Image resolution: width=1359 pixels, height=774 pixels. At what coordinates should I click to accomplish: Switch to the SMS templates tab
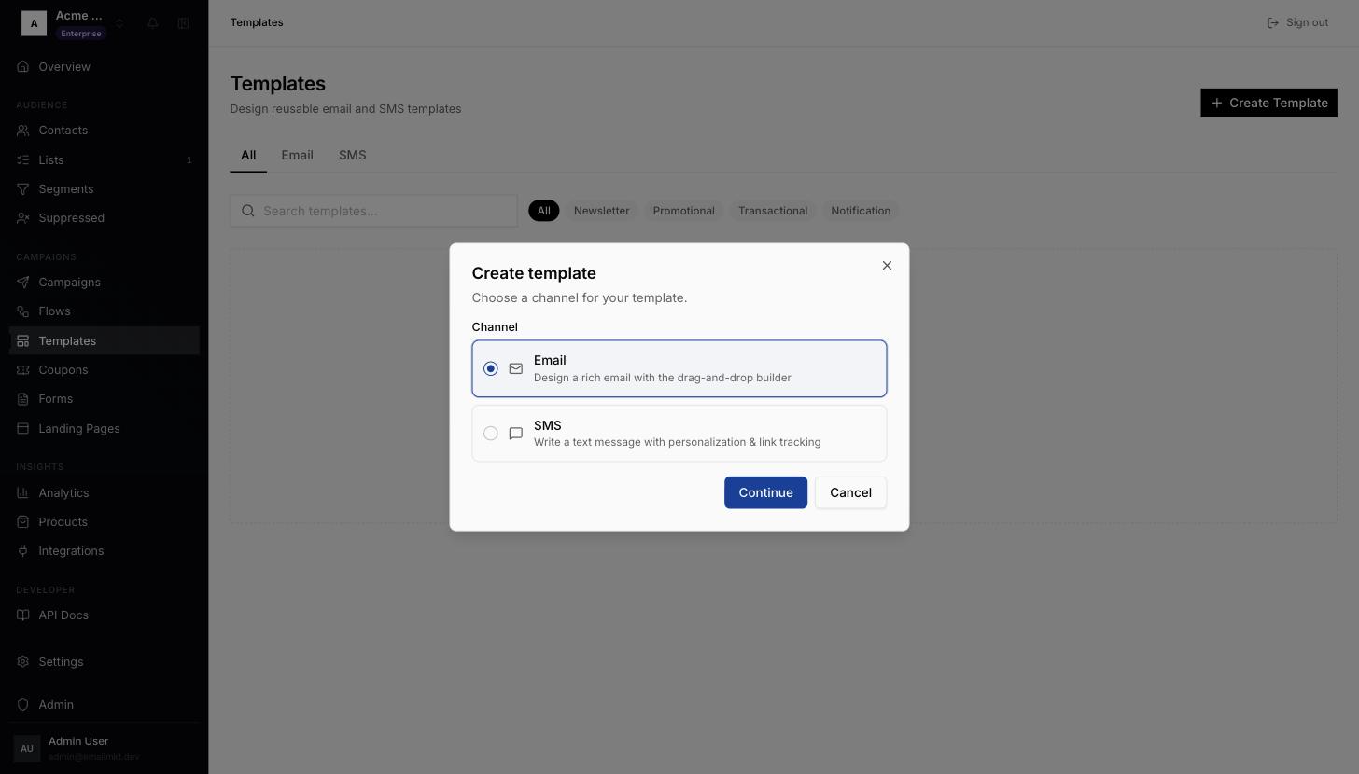[352, 156]
